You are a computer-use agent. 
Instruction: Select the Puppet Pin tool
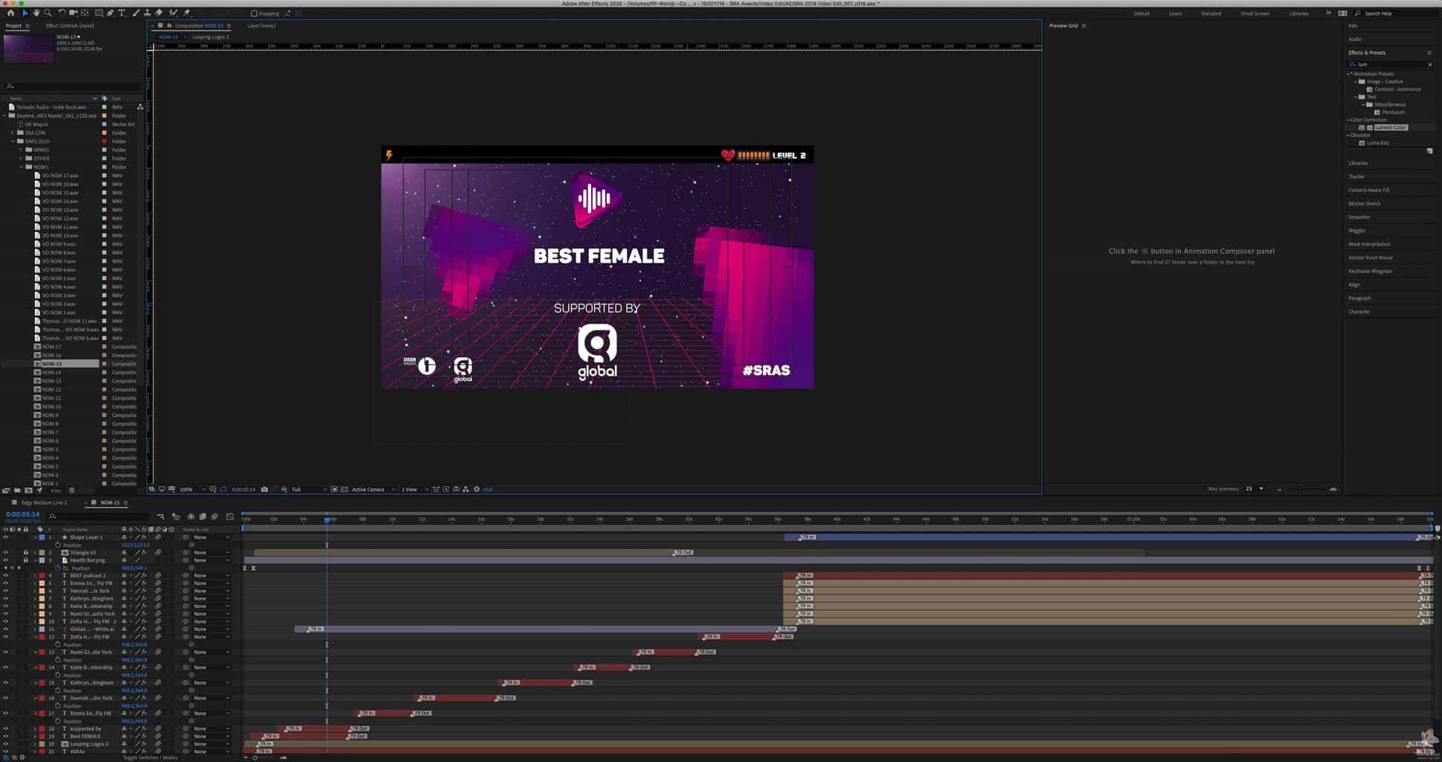pyautogui.click(x=186, y=13)
